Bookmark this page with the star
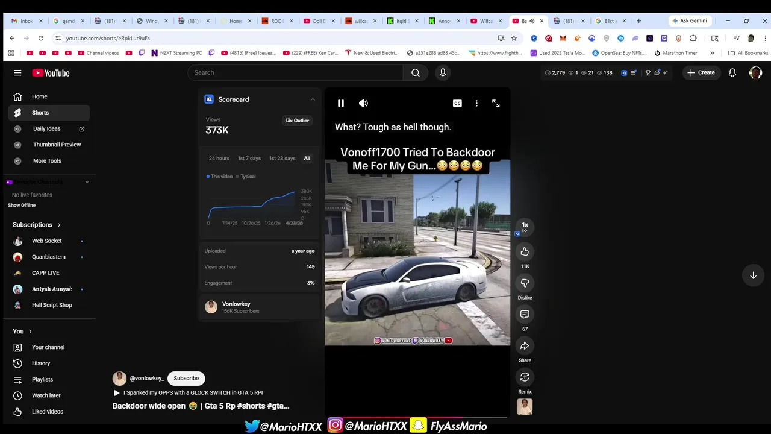This screenshot has width=771, height=434. coord(514,38)
